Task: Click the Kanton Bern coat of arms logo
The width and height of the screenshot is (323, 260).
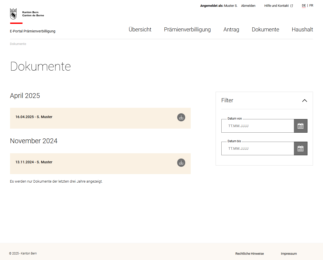Action: coord(13,14)
